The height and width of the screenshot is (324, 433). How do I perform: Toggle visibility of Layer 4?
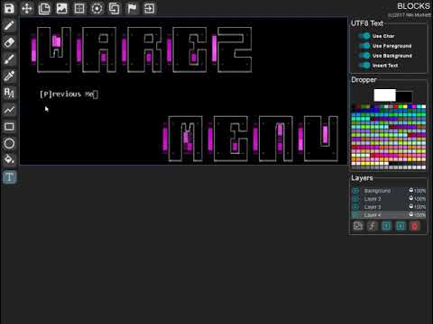tap(355, 215)
